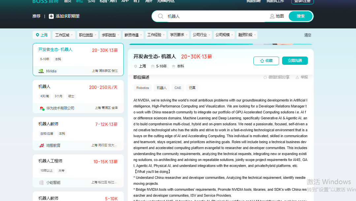This screenshot has width=356, height=201.
Task: Click the CAE skill tag
Action: [178, 88]
